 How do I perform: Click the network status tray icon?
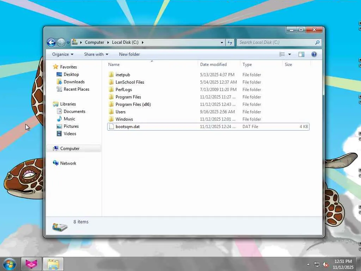tap(317, 265)
